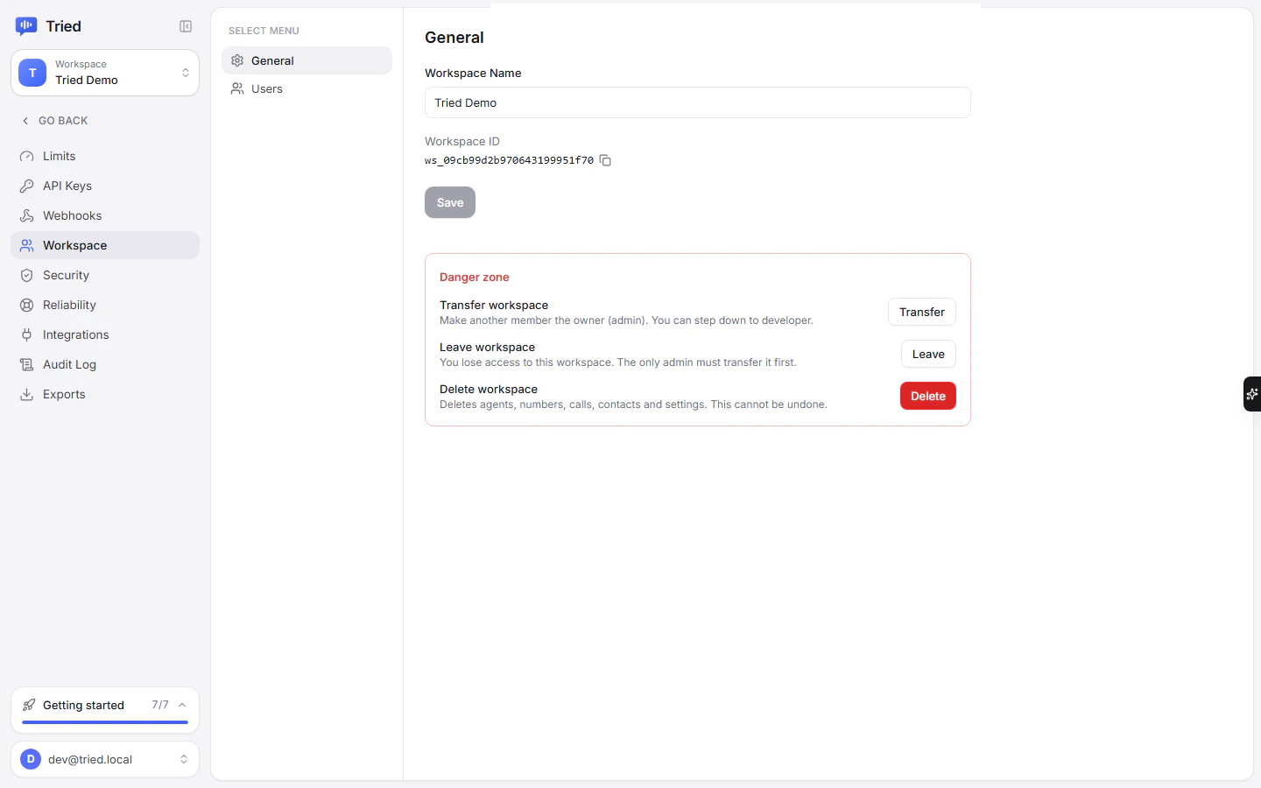
Task: Click the Transfer workspace button
Action: (x=922, y=312)
